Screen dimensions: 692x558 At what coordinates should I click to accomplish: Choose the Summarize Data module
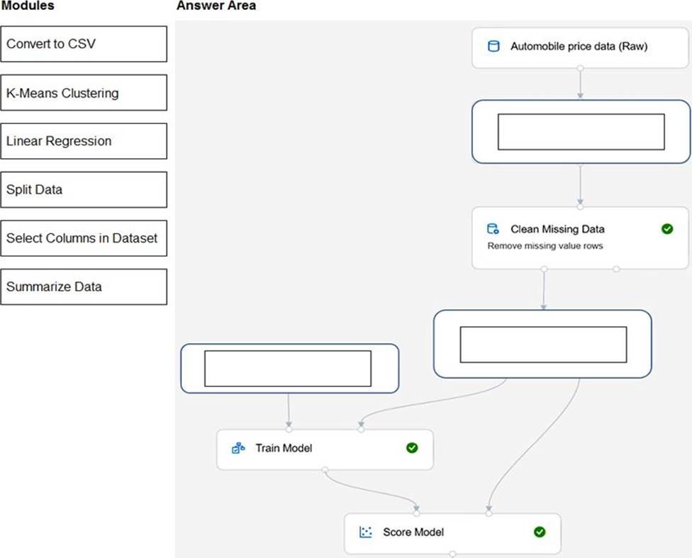point(84,286)
